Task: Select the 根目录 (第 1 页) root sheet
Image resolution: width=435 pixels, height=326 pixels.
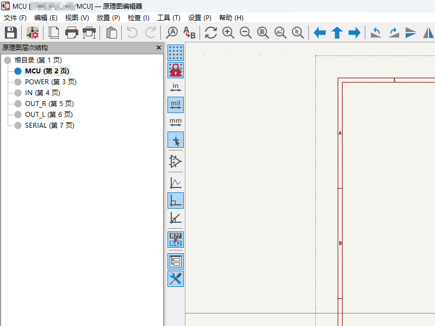Action: pos(38,60)
